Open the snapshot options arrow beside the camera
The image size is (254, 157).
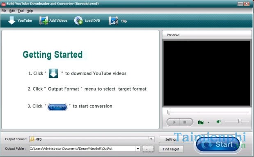pyautogui.click(x=208, y=123)
